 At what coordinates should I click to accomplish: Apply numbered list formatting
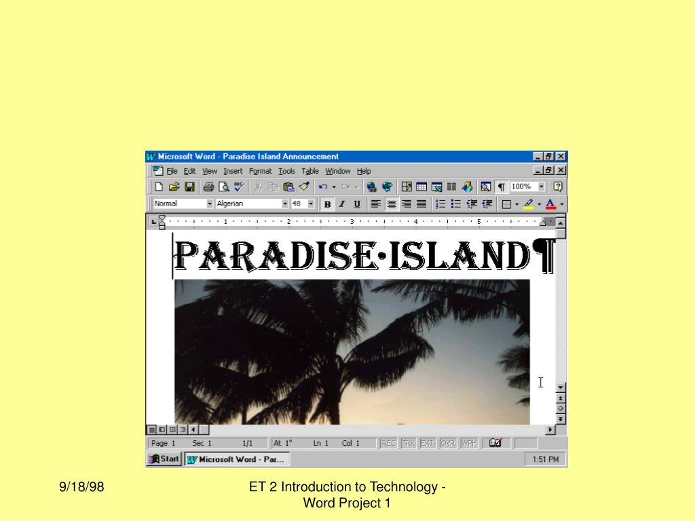tap(440, 204)
